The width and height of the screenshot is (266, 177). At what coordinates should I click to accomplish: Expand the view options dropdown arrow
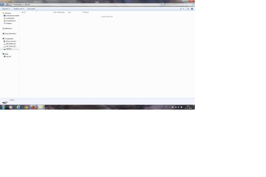click(184, 9)
